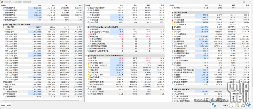Click the thermometer icon beside CPU IA 核心
This screenshot has height=109, width=253.
point(88,60)
